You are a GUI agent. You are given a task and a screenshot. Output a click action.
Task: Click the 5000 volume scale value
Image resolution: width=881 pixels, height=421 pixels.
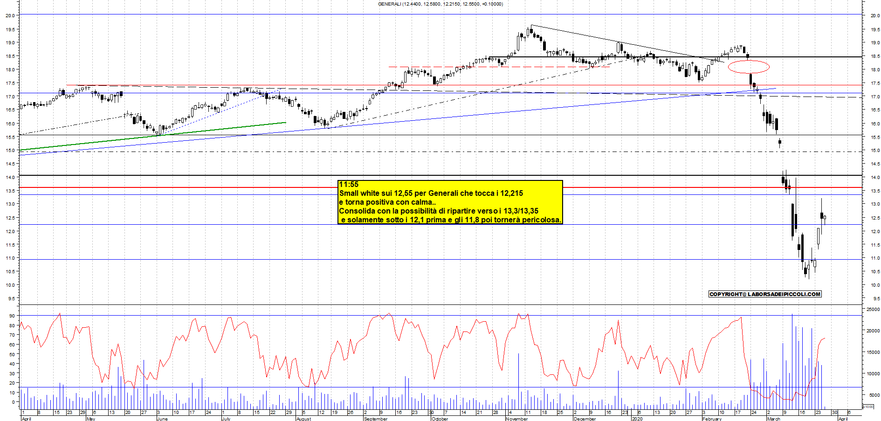tap(874, 395)
